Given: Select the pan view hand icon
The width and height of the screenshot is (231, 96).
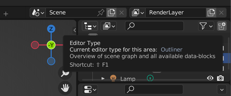Looking at the screenshot, I should pos(65,88).
